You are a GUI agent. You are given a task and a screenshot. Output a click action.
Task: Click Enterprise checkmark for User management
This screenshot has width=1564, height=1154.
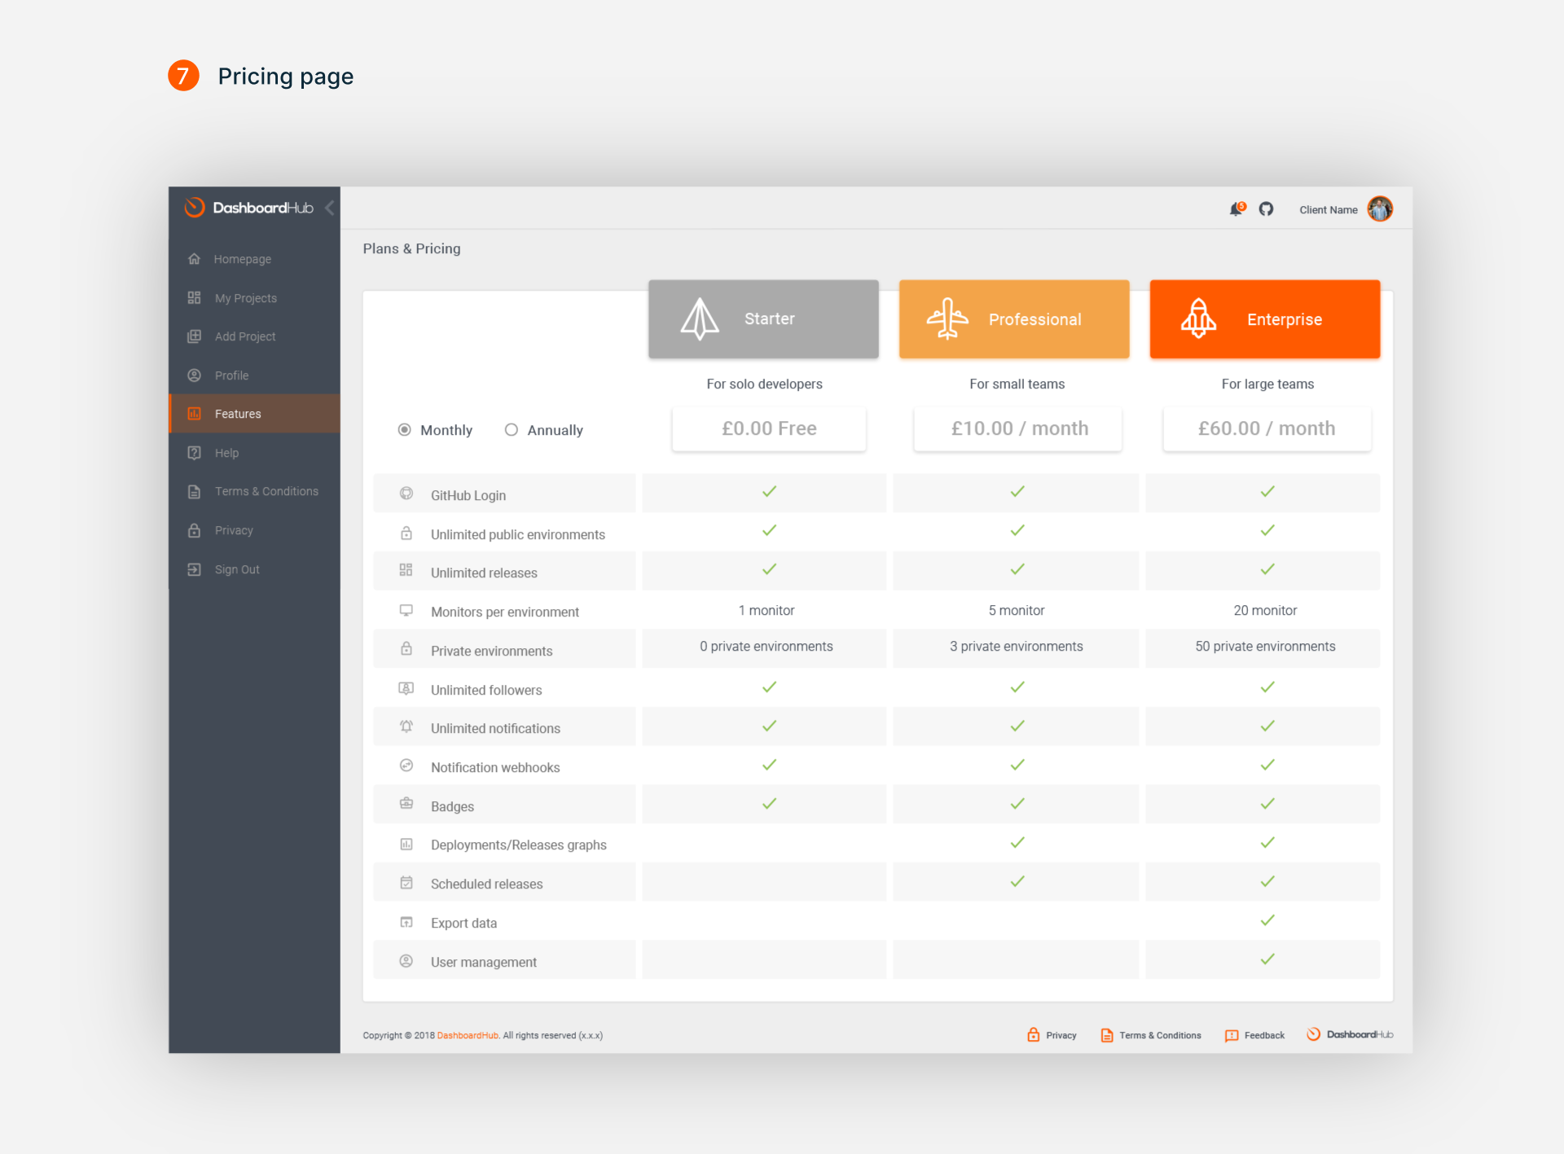click(1267, 959)
